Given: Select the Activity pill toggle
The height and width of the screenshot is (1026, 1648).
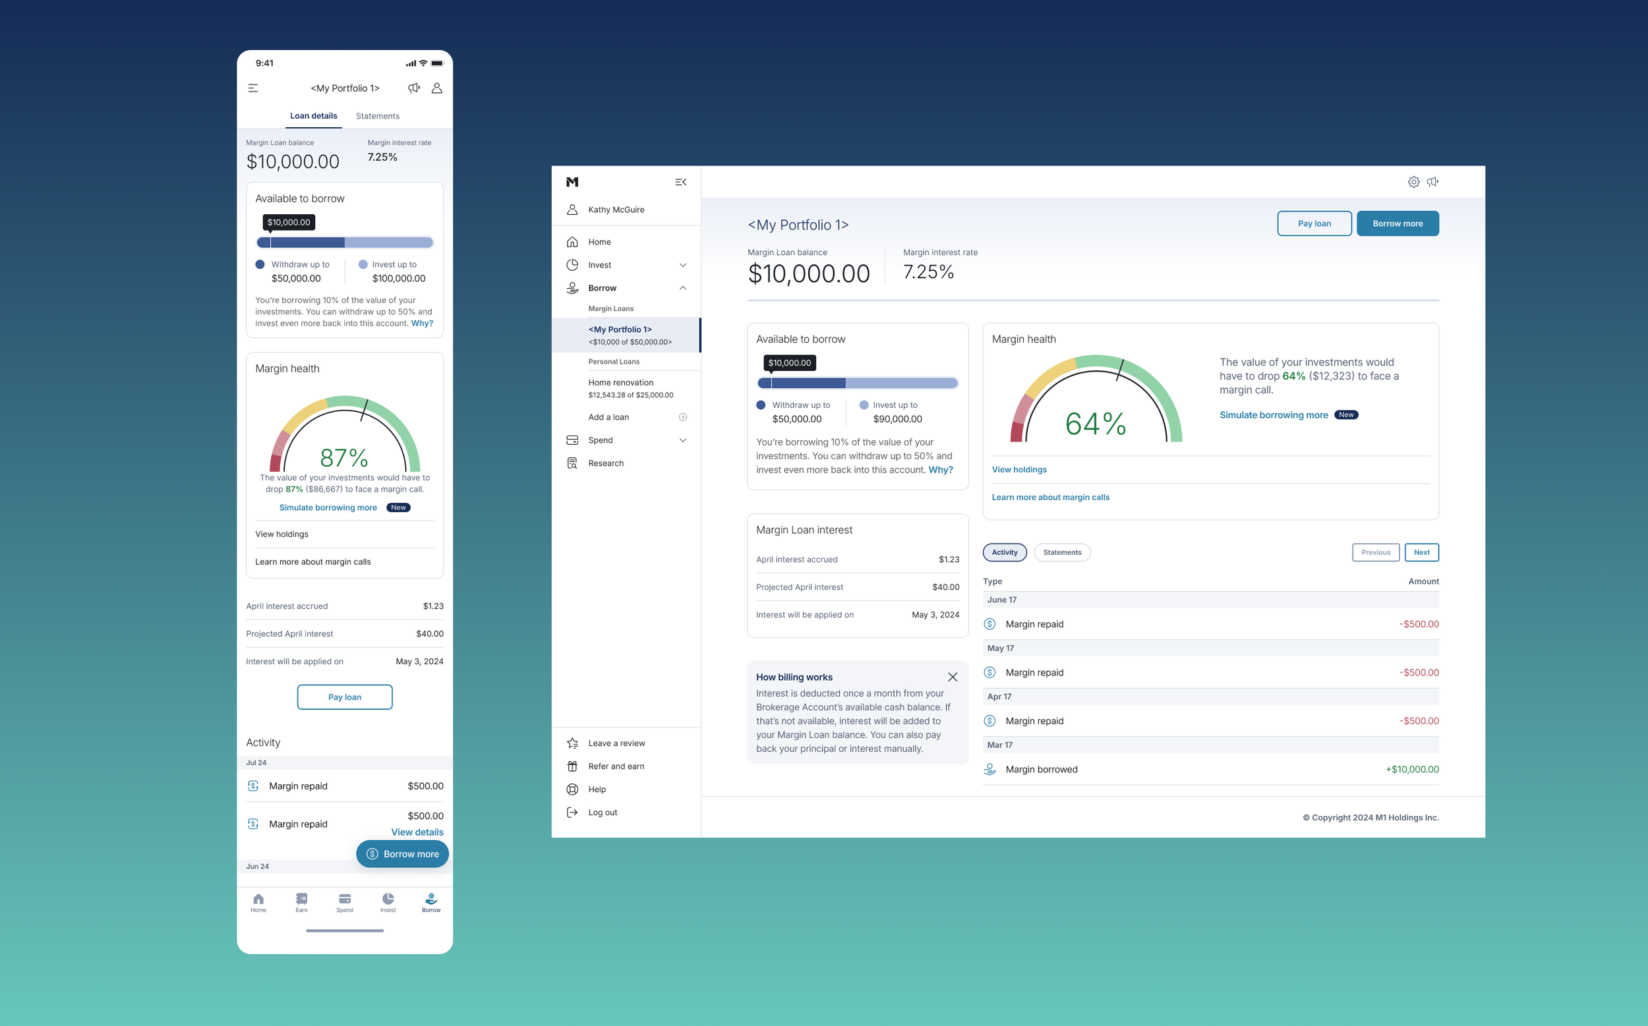Looking at the screenshot, I should pos(1005,552).
